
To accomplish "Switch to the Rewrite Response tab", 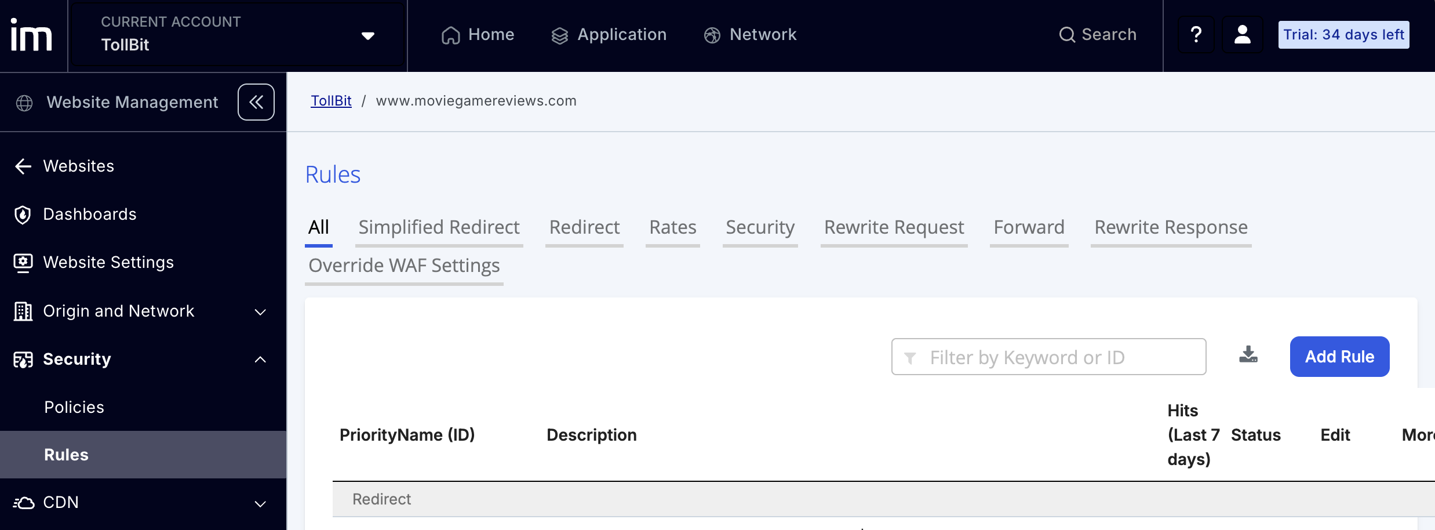I will pyautogui.click(x=1170, y=227).
